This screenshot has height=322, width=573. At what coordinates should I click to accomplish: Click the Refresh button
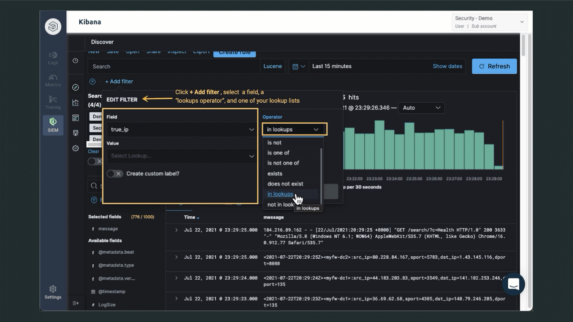point(494,66)
